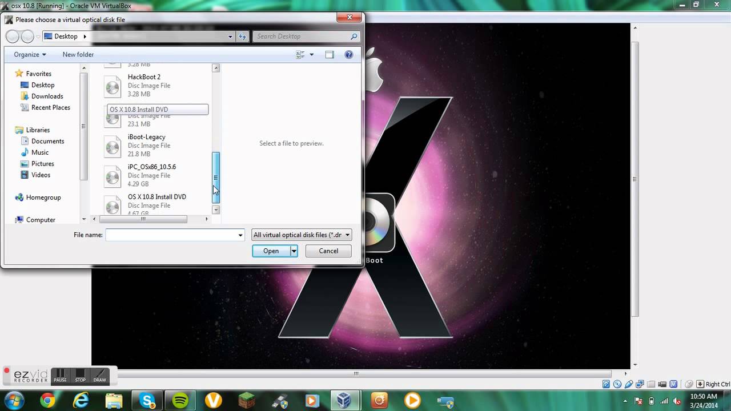Open Recent Places in sidebar
Viewport: 731px width, 411px height.
(x=50, y=107)
